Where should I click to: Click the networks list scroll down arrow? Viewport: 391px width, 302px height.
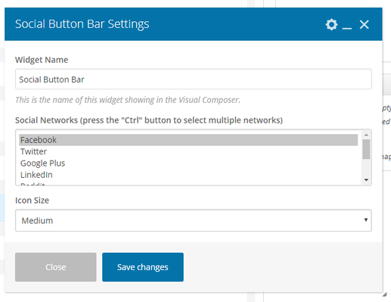(366, 180)
